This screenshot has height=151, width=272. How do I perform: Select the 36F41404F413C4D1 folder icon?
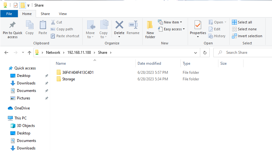click(59, 72)
